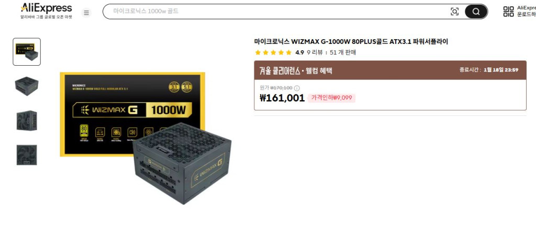Click the five-star rating icons
This screenshot has width=536, height=237.
coord(273,53)
